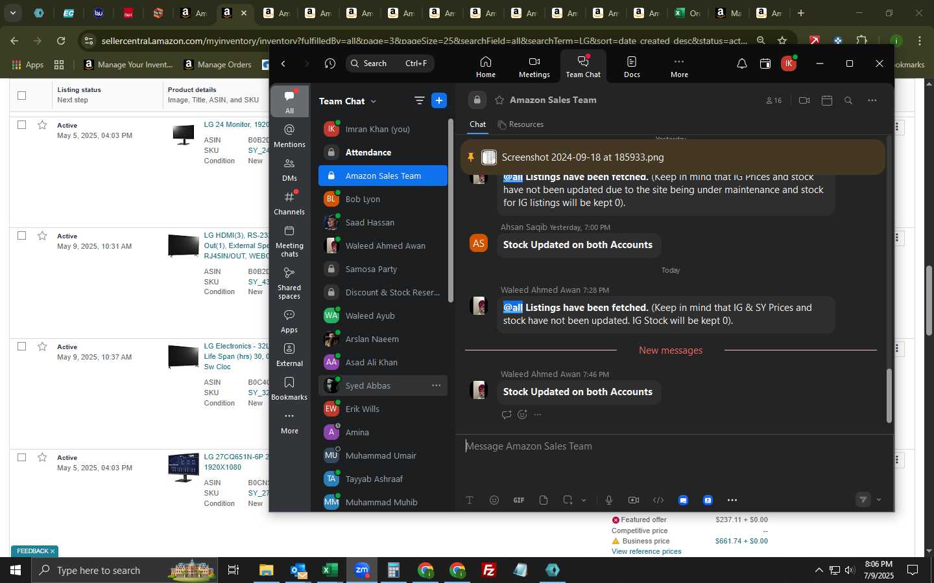The image size is (934, 583).
Task: Open the Zoom history clock icon
Action: click(330, 63)
